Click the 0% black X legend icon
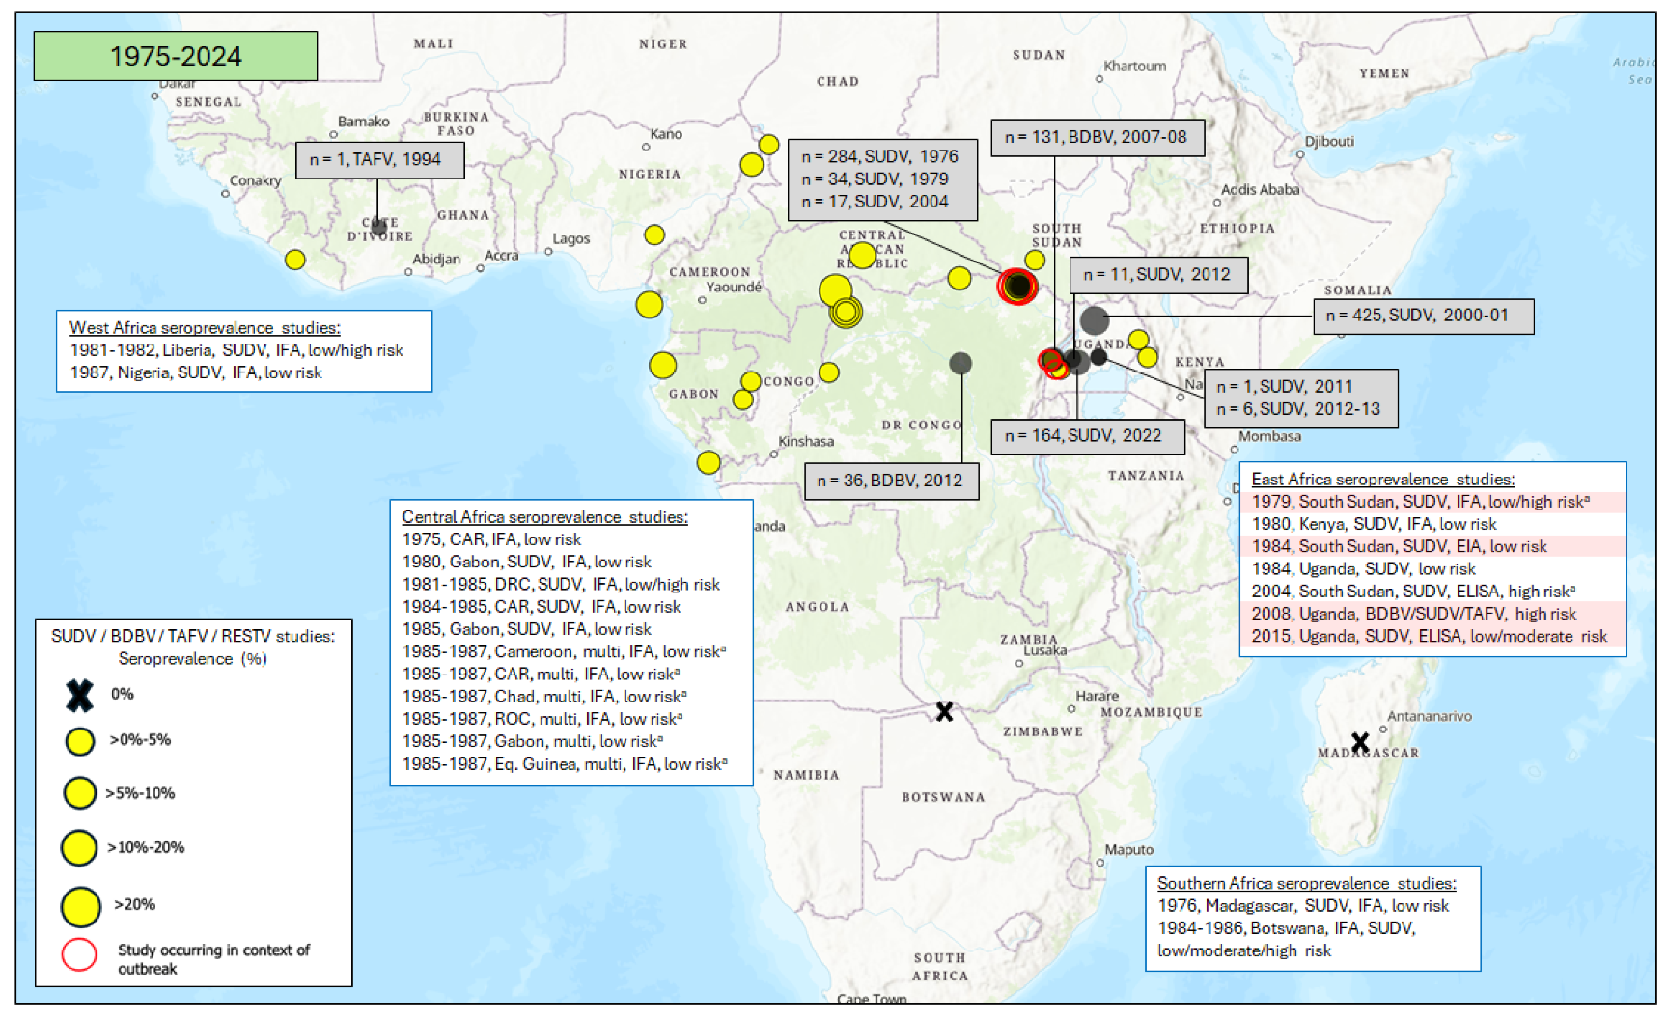The width and height of the screenshot is (1668, 1019). click(79, 695)
